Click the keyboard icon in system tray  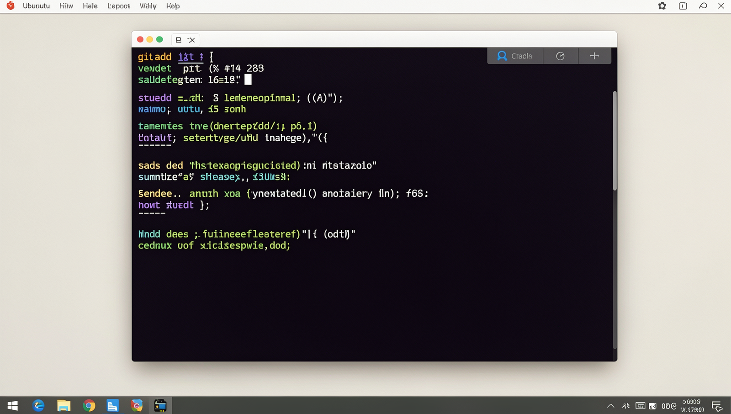(x=641, y=406)
